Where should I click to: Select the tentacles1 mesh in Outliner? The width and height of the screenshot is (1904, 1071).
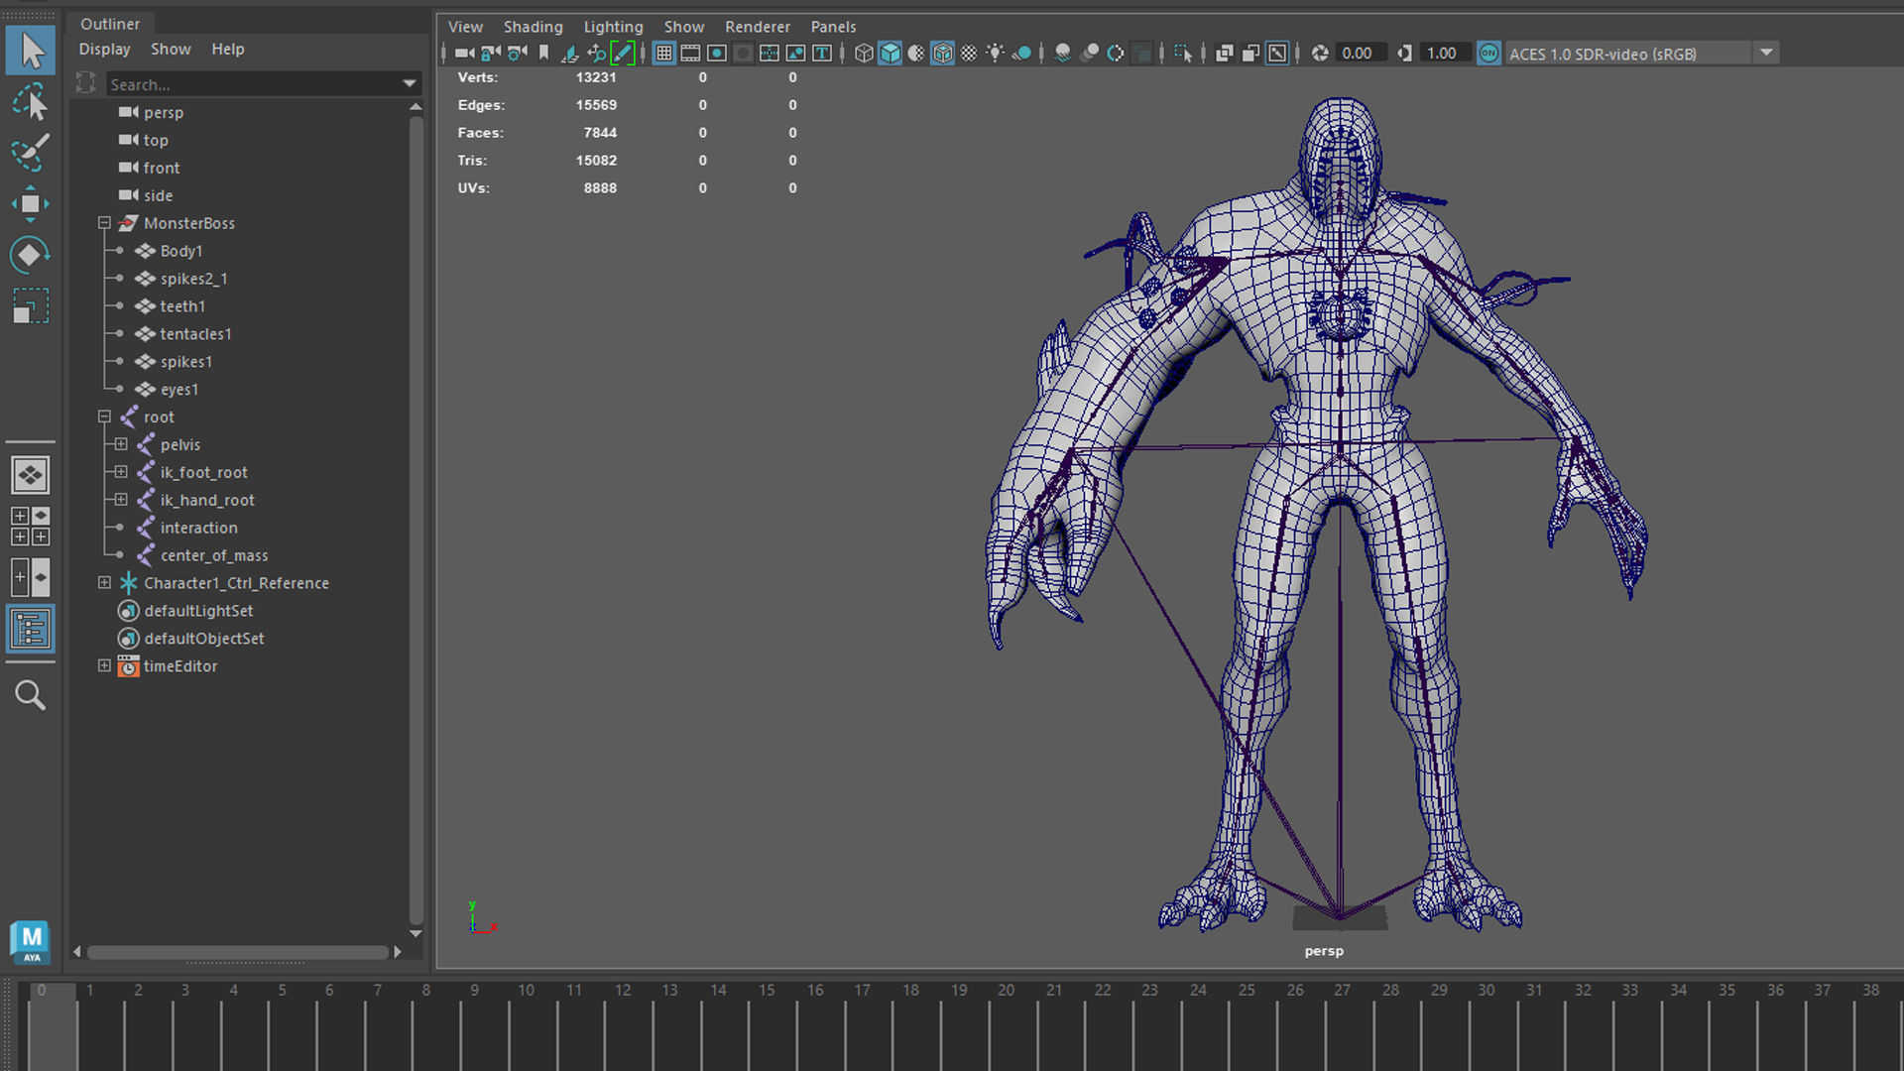(x=195, y=334)
